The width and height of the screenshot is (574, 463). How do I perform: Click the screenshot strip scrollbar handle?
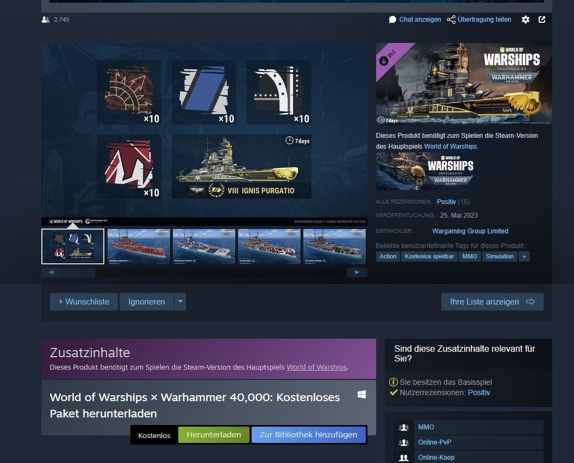79,272
